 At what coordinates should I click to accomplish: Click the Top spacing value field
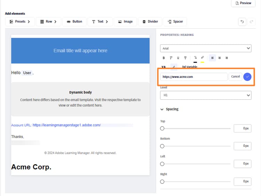click(x=243, y=128)
